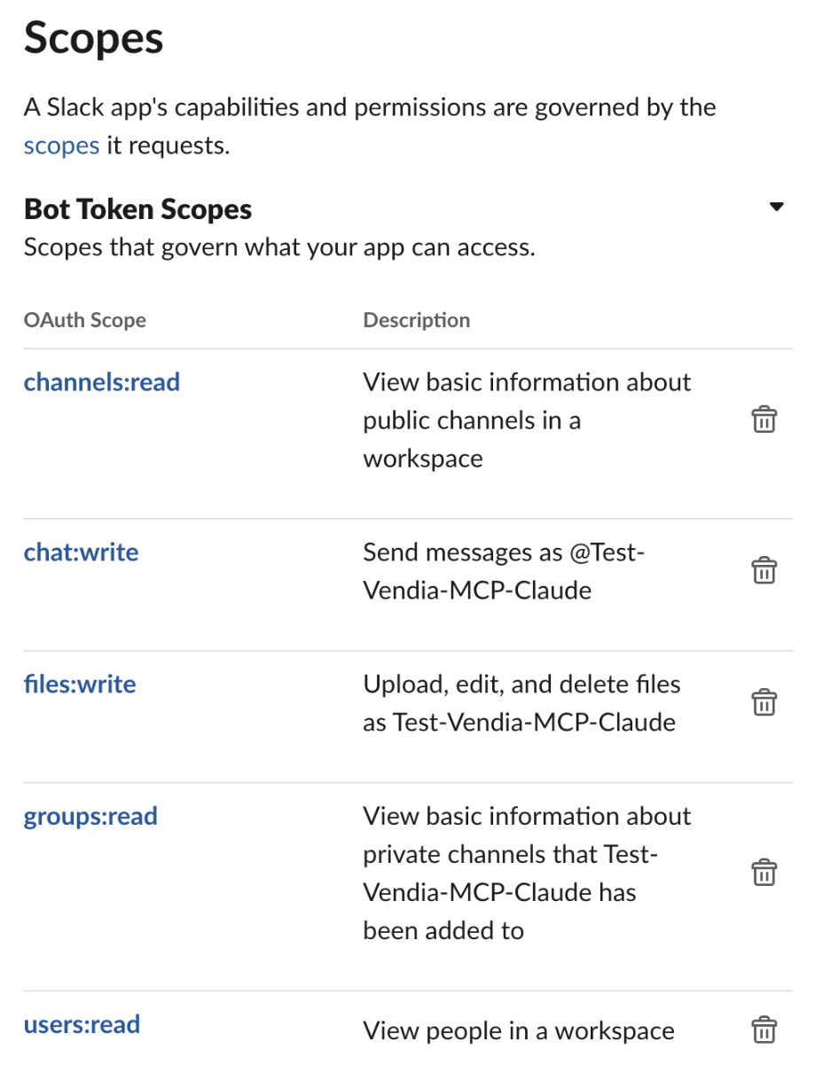Open the blue 'scopes' documentation link
The width and height of the screenshot is (823, 1089).
pos(61,145)
